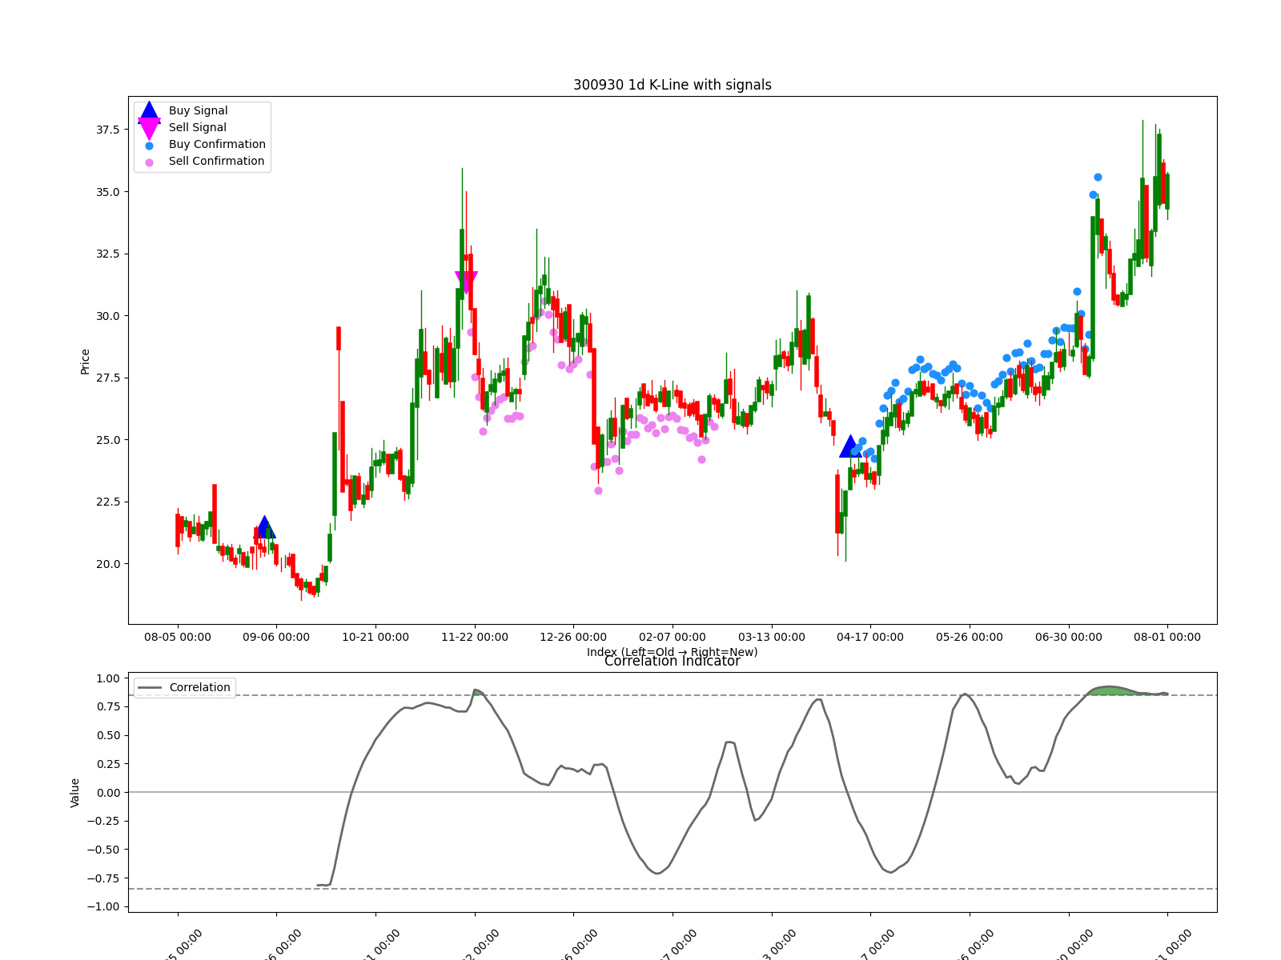Click the magenta sell signal triangle near 11-22
This screenshot has width=1281, height=960.
(466, 282)
